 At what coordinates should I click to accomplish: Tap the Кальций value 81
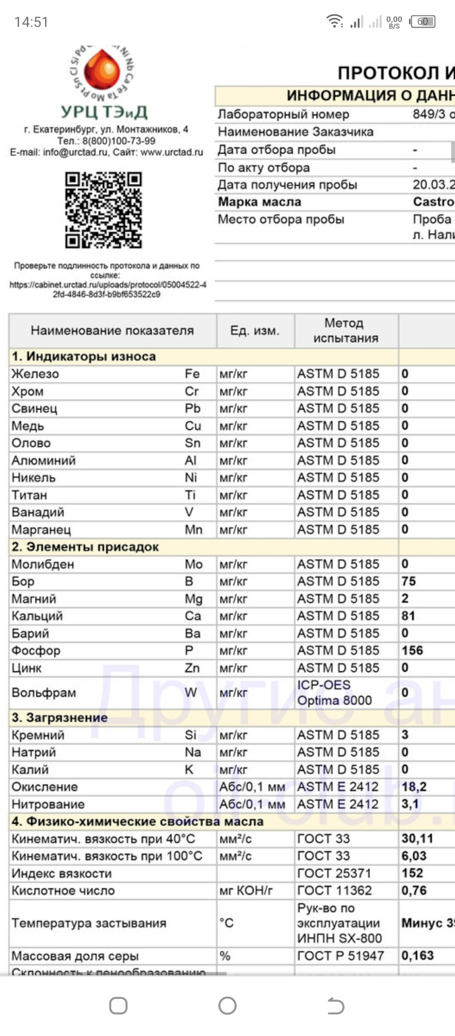[x=408, y=616]
